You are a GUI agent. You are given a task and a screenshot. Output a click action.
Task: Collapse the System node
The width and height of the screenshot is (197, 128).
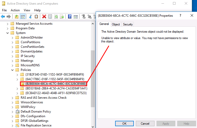tap(7, 33)
